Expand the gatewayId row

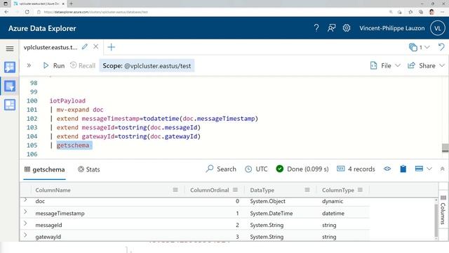25,235
